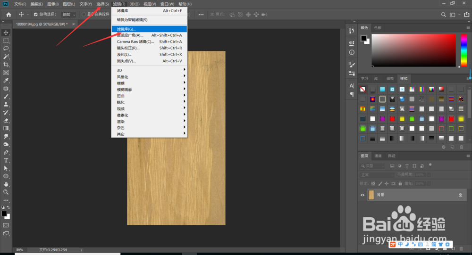Toggle Show Transform Controls checkbox
The height and width of the screenshot is (255, 472).
[x=84, y=15]
